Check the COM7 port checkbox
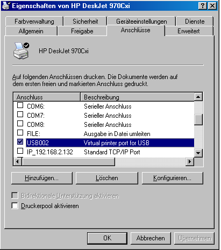 point(20,115)
